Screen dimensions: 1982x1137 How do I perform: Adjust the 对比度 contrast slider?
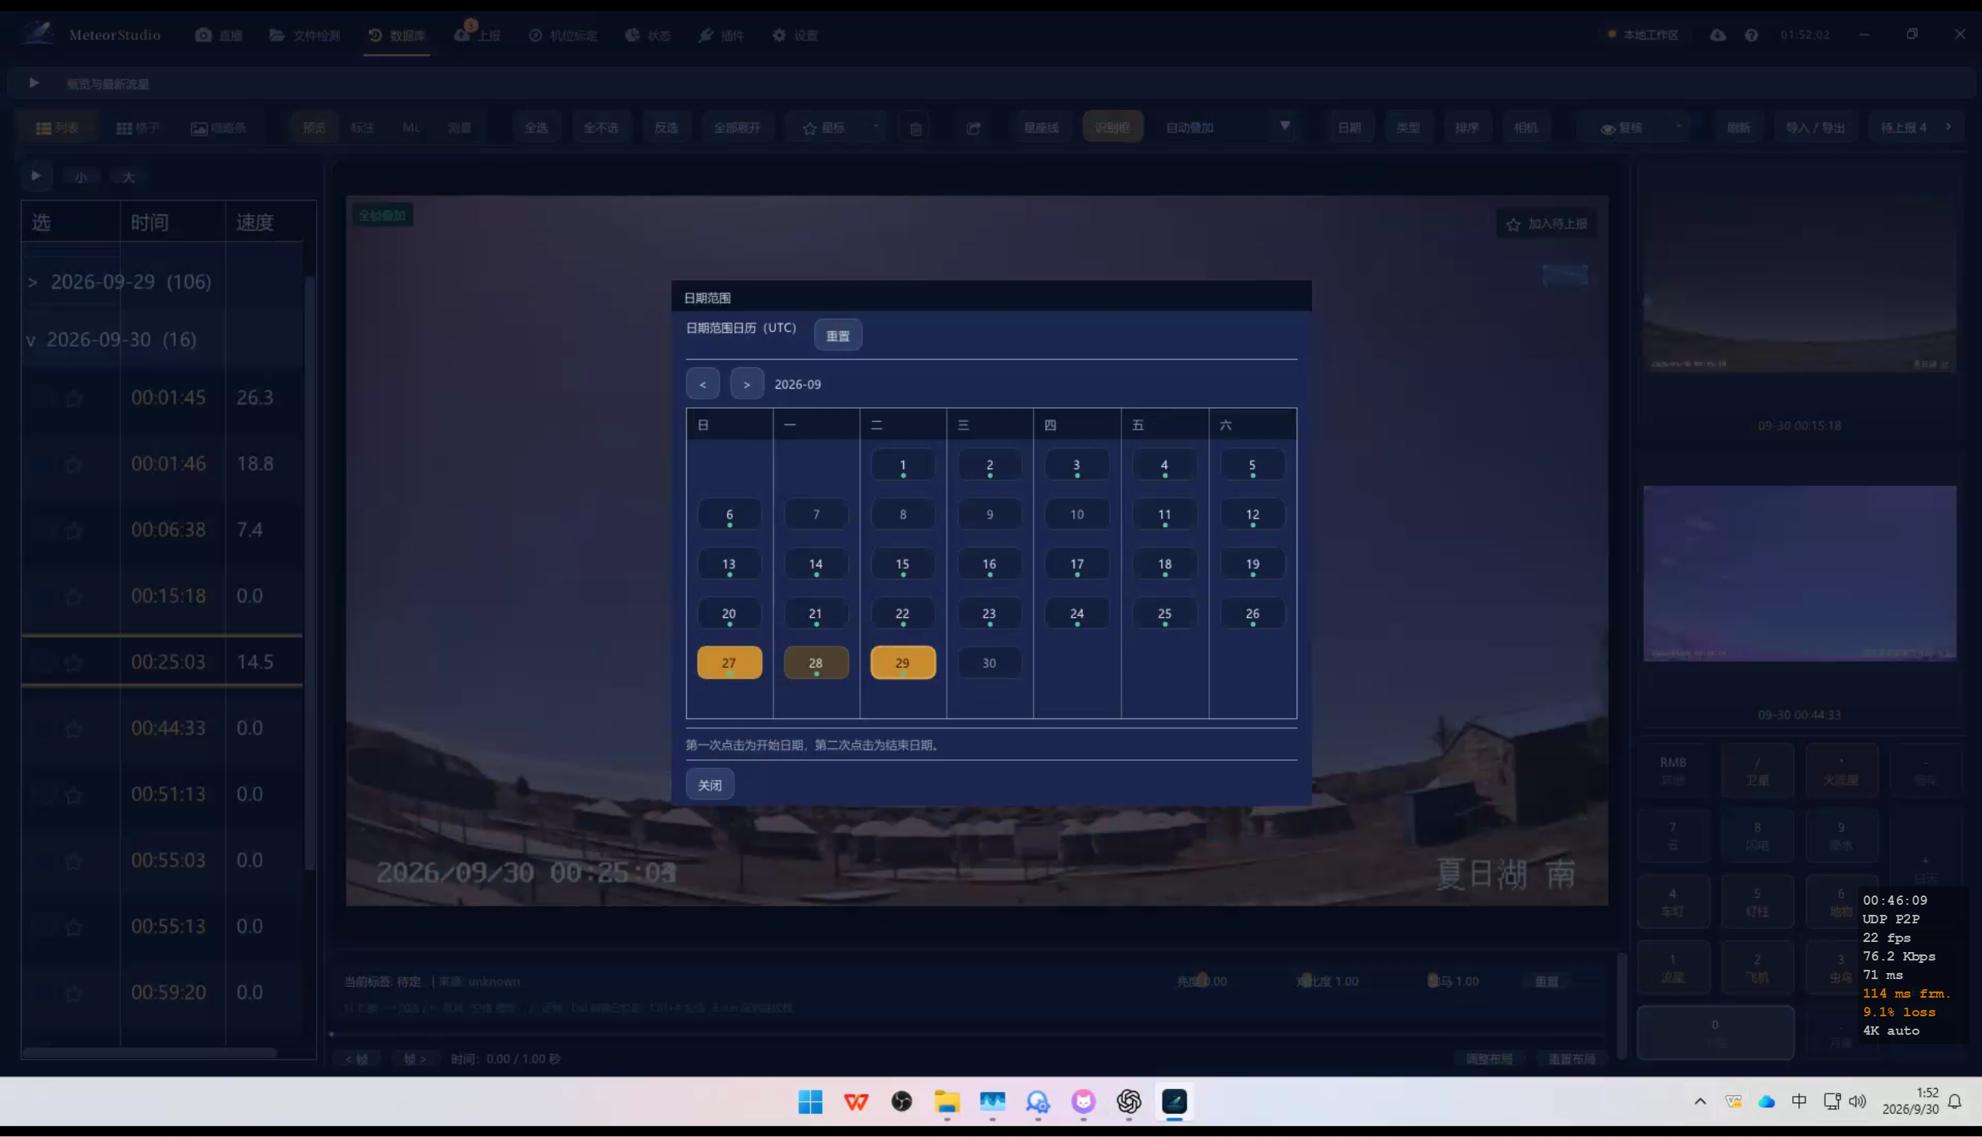[1306, 980]
